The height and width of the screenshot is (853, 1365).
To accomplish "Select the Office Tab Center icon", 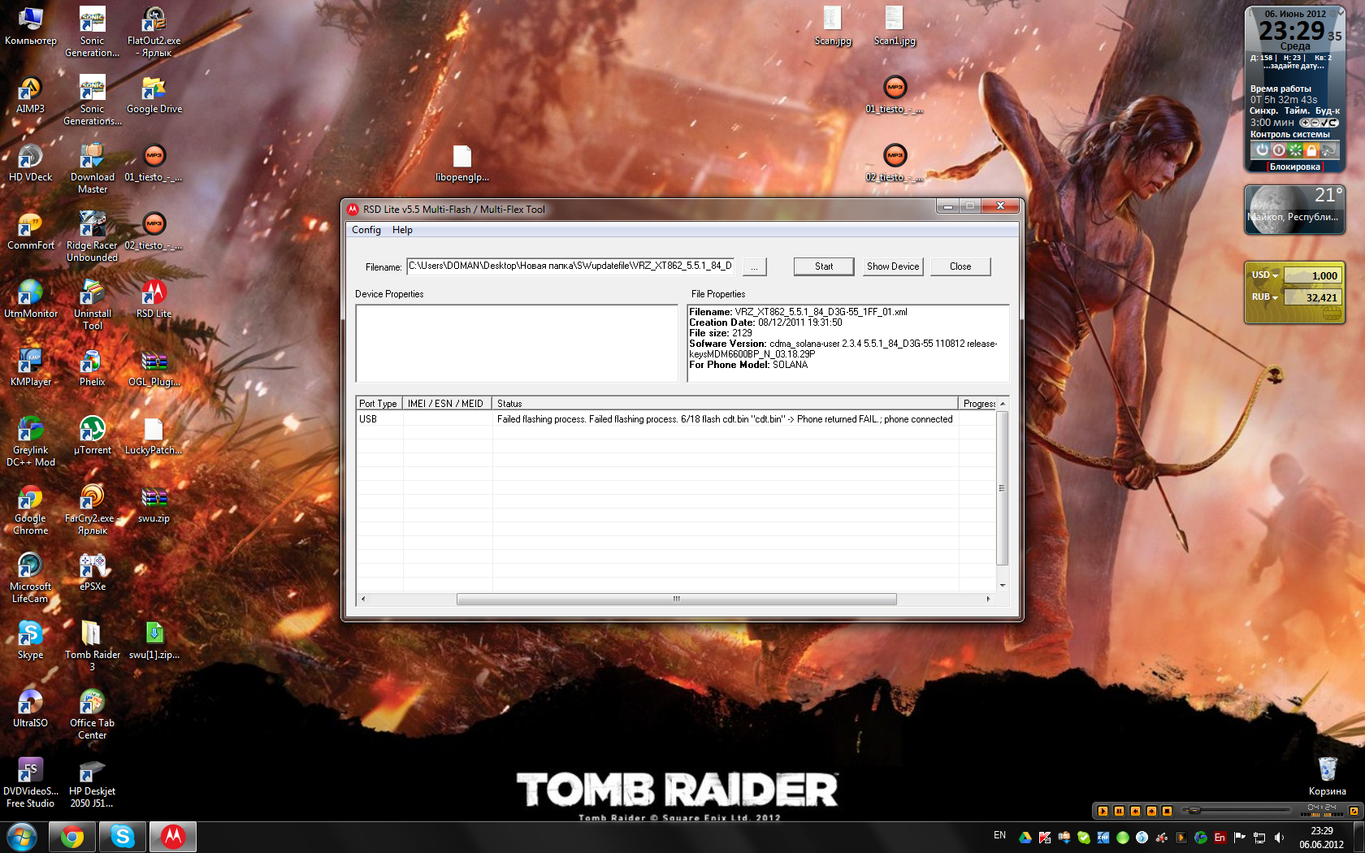I will pos(93,715).
